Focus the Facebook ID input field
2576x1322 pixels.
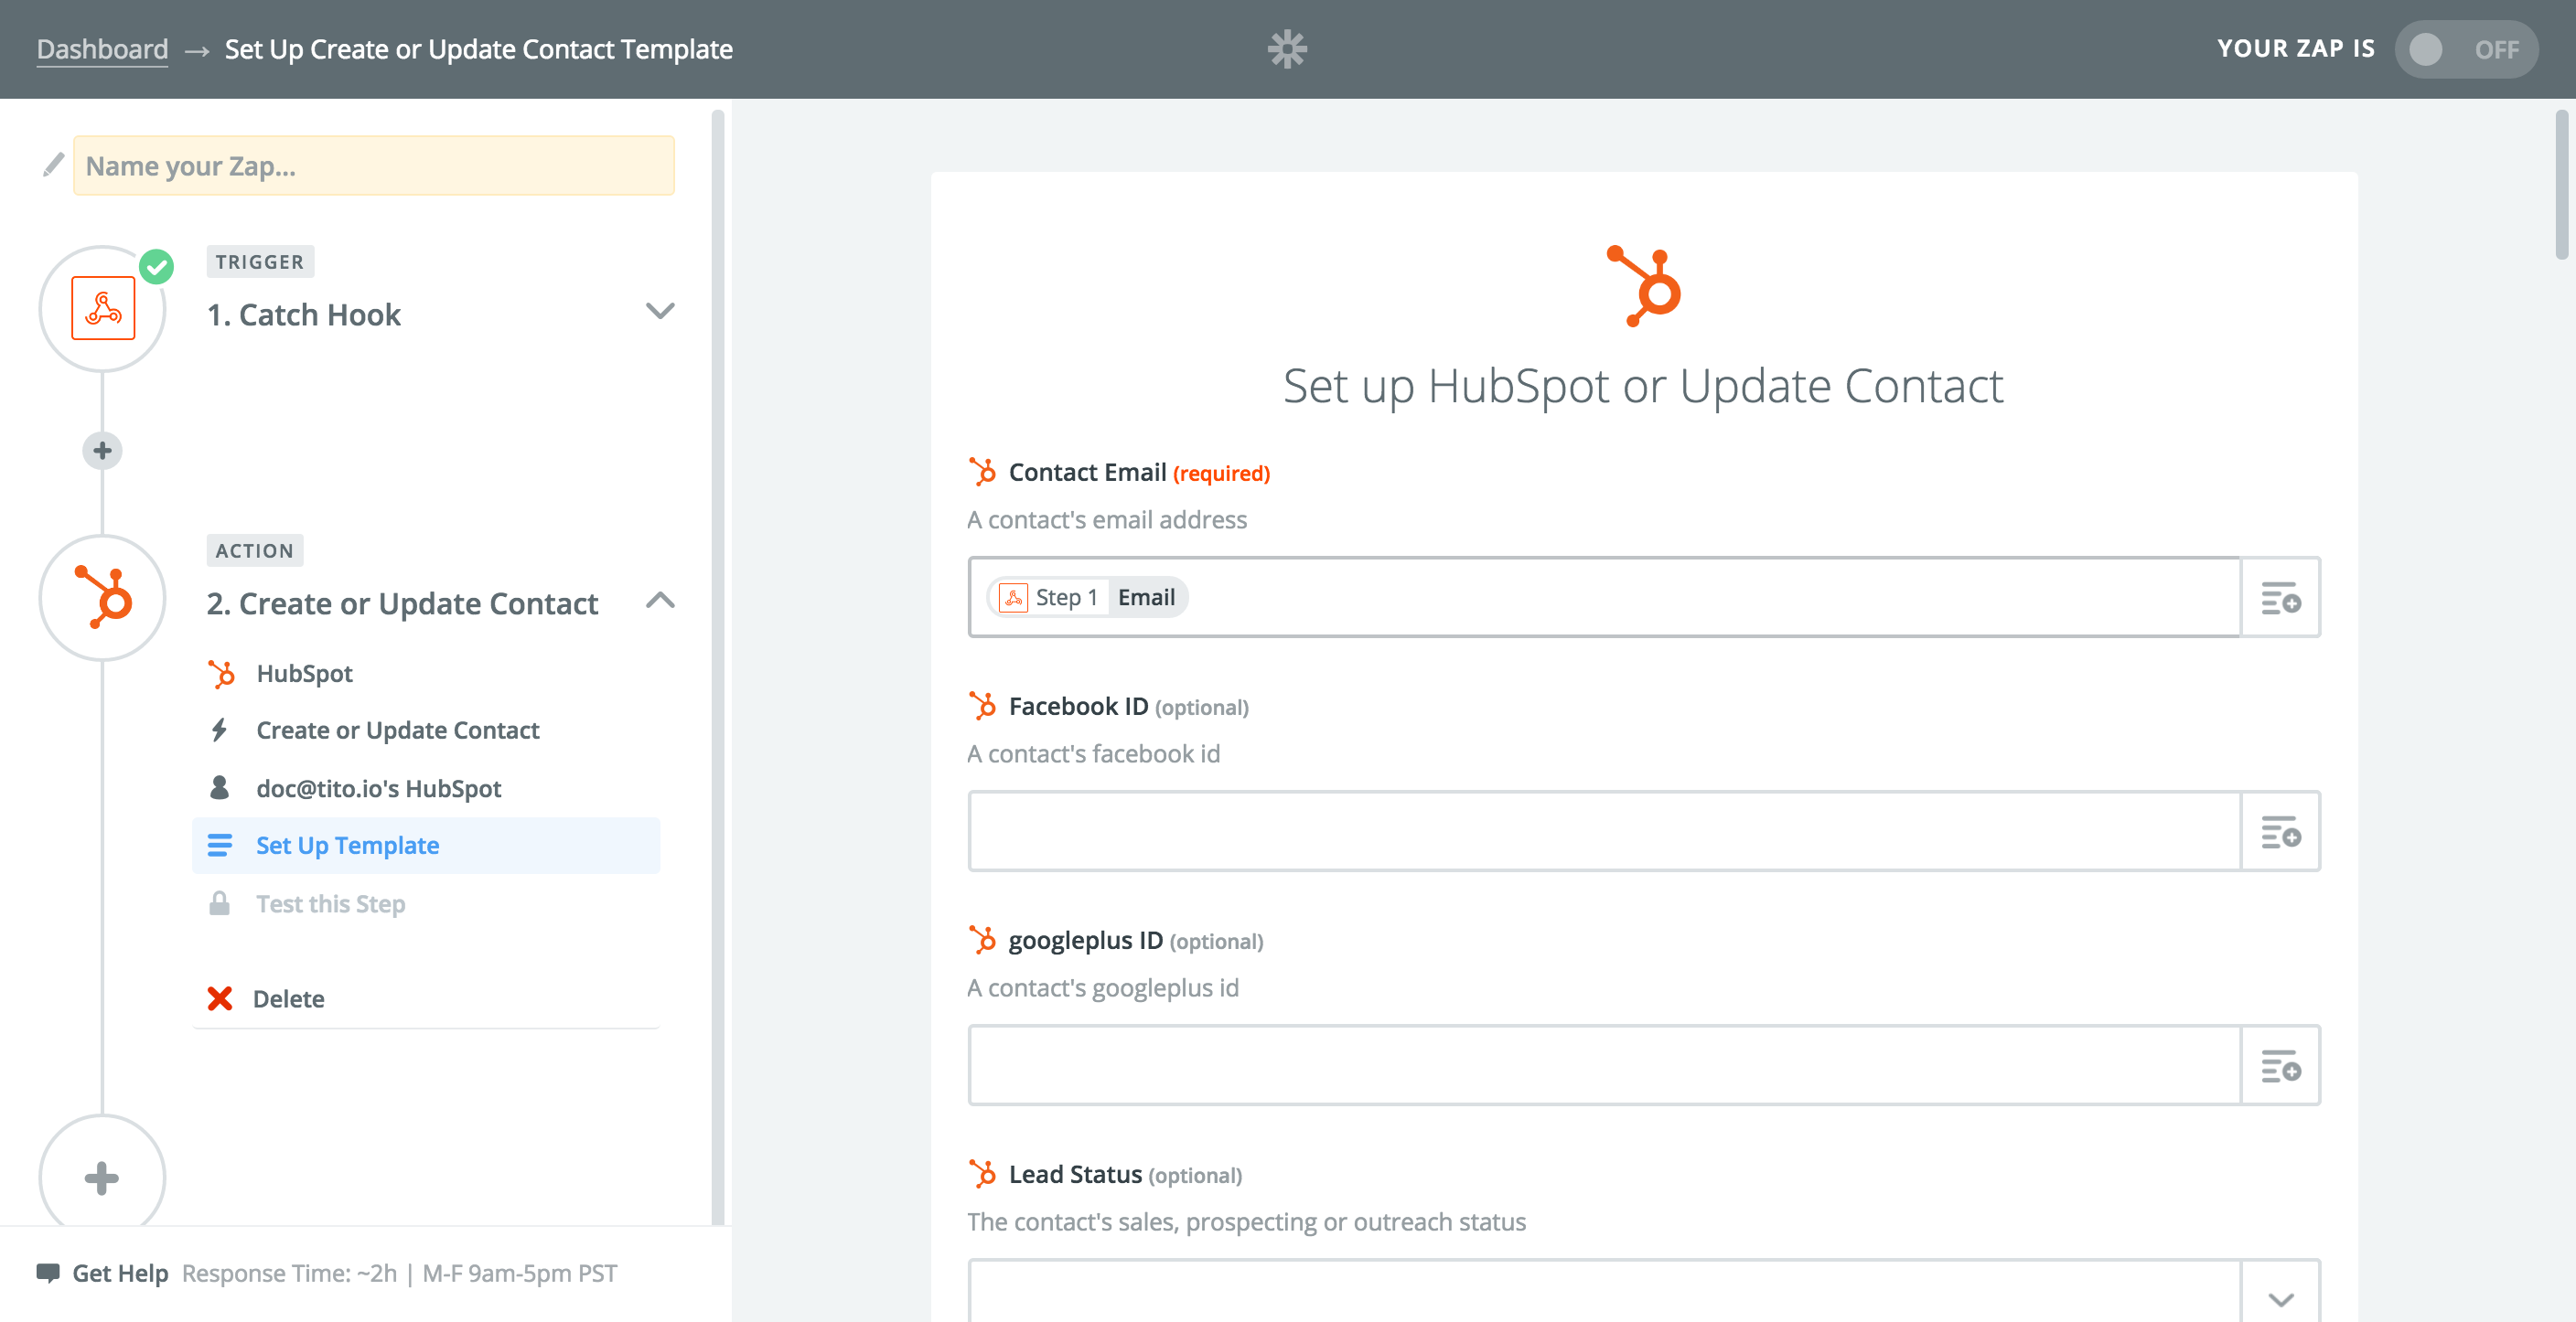(x=1605, y=831)
